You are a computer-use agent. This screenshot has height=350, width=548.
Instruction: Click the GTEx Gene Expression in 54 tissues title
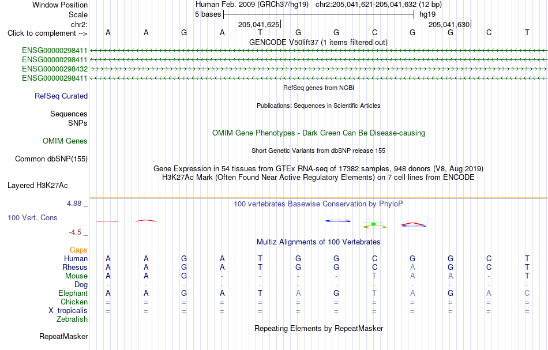tap(318, 169)
